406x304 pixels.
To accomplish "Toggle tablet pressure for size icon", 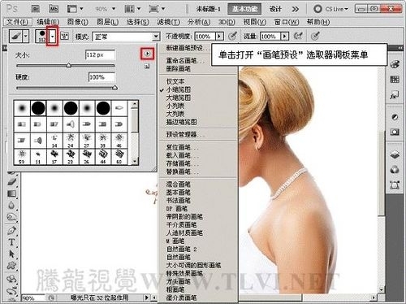I will (315, 36).
